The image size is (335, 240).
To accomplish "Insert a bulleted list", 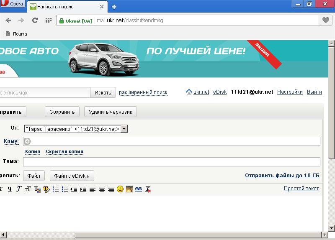I will point(65,189).
